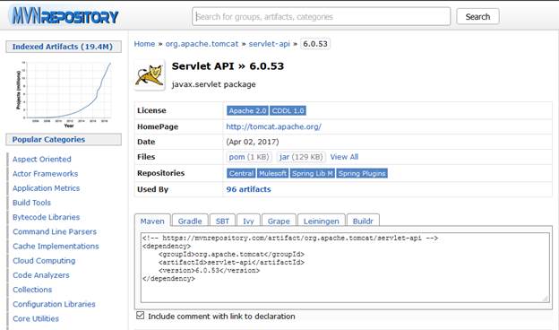Click the 6.0.53 version breadcrumb
This screenshot has width=559, height=330.
[x=315, y=44]
